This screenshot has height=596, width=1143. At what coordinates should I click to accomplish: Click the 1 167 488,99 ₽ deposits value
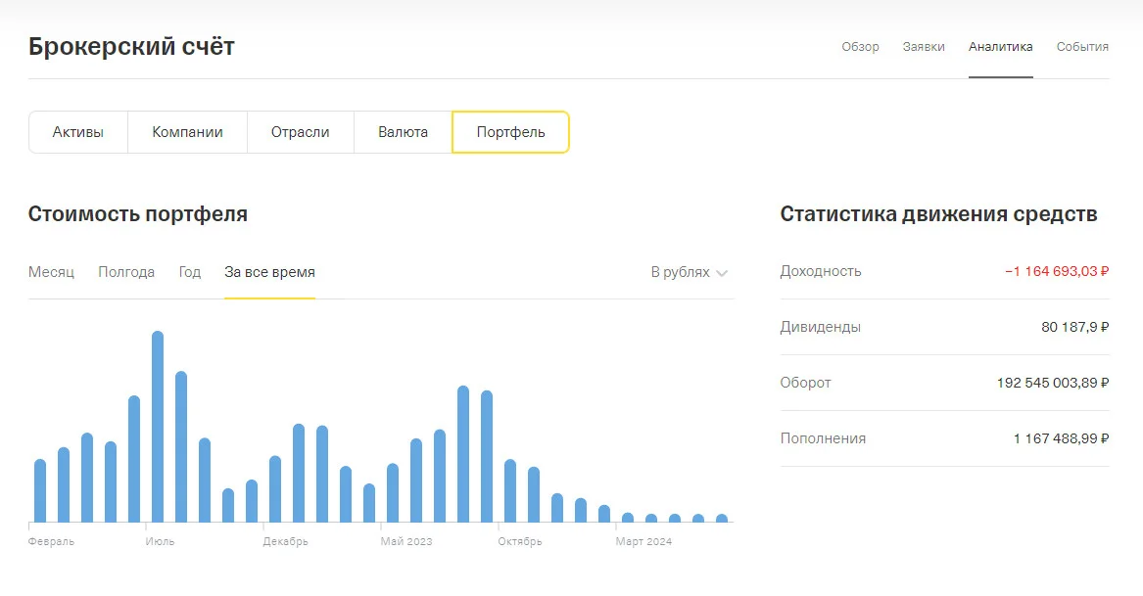click(1062, 438)
